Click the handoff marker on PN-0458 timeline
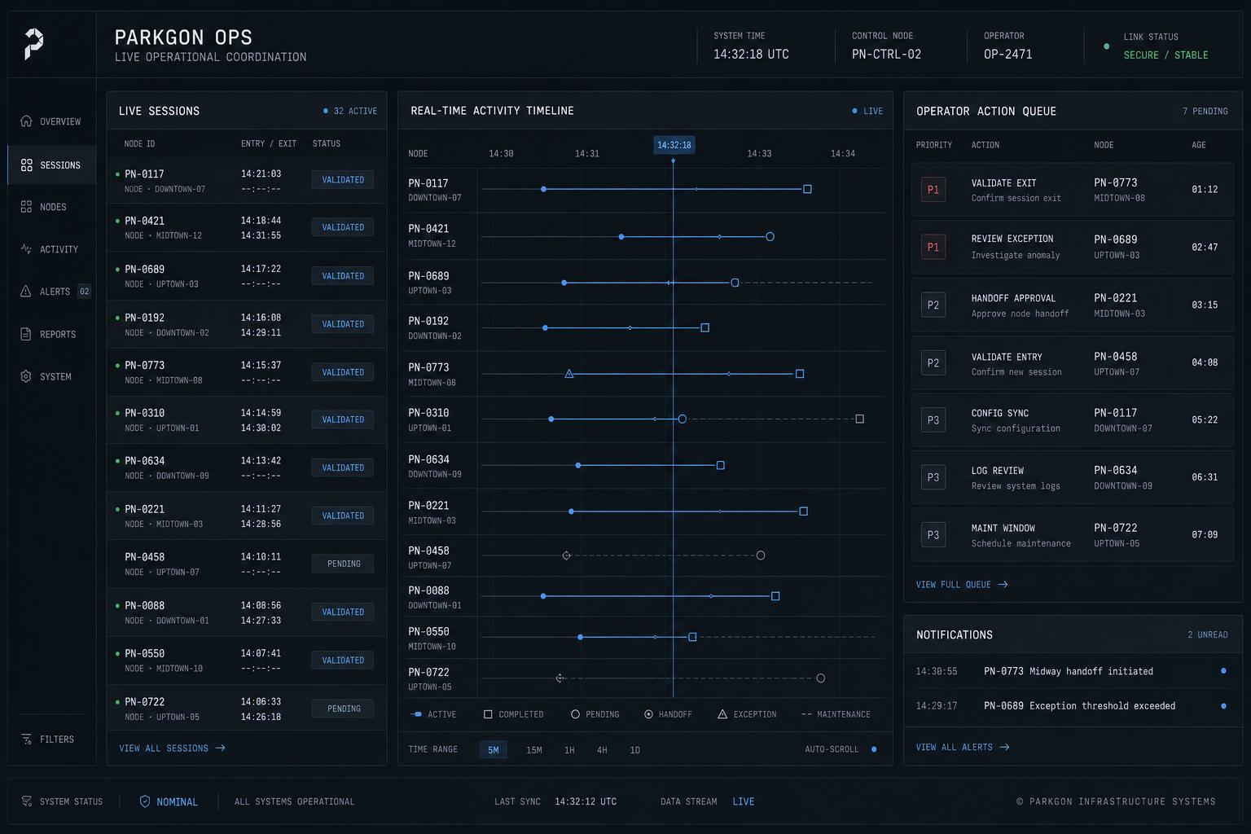This screenshot has height=834, width=1251. pos(566,555)
